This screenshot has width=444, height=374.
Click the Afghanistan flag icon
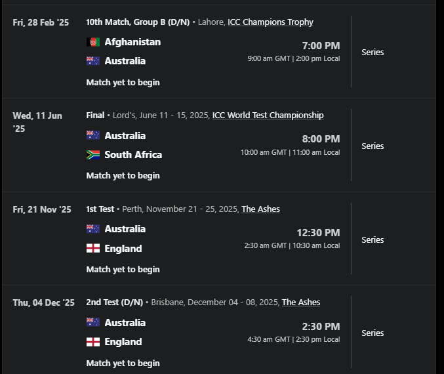[93, 42]
